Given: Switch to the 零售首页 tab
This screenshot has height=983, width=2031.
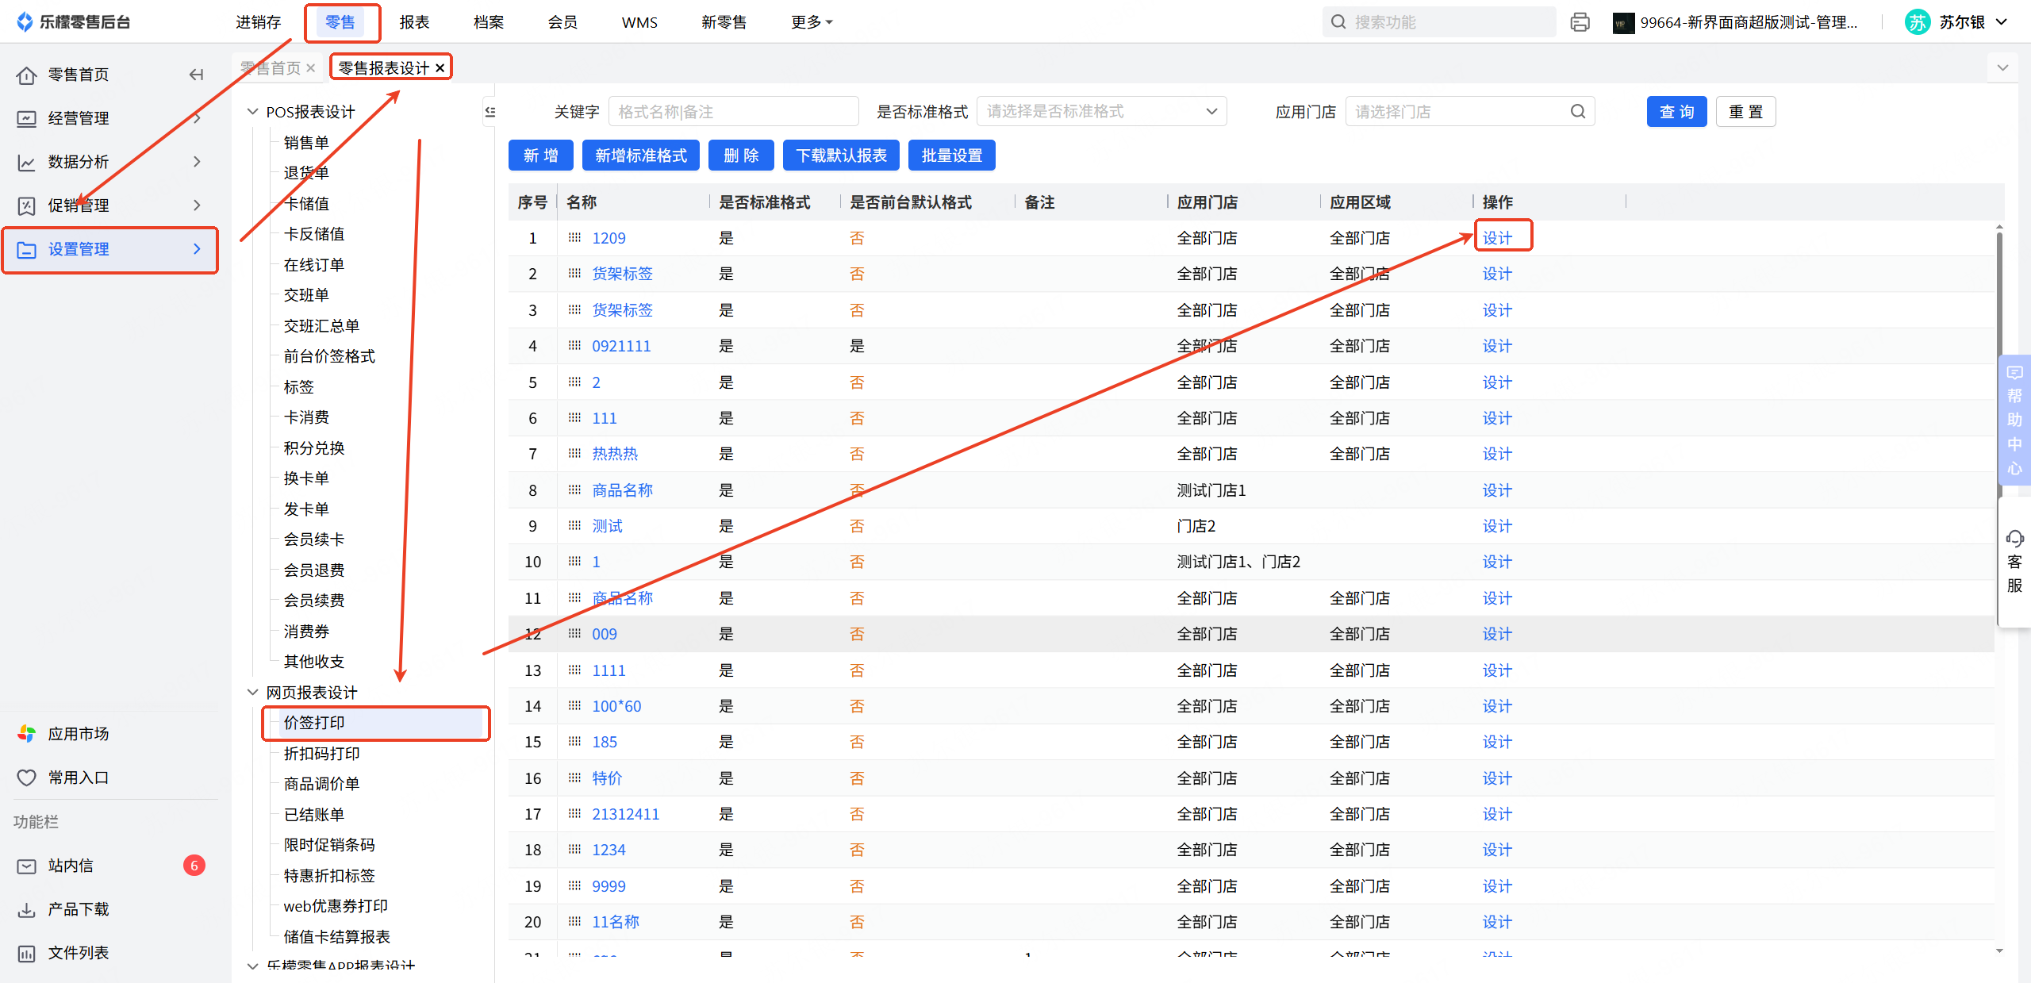Looking at the screenshot, I should point(271,68).
